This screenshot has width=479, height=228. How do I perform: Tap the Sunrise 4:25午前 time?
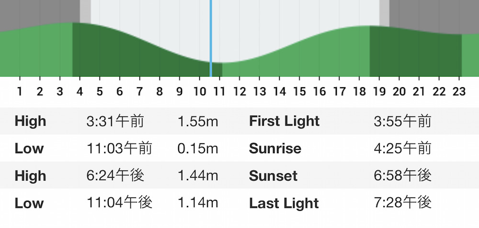click(402, 148)
